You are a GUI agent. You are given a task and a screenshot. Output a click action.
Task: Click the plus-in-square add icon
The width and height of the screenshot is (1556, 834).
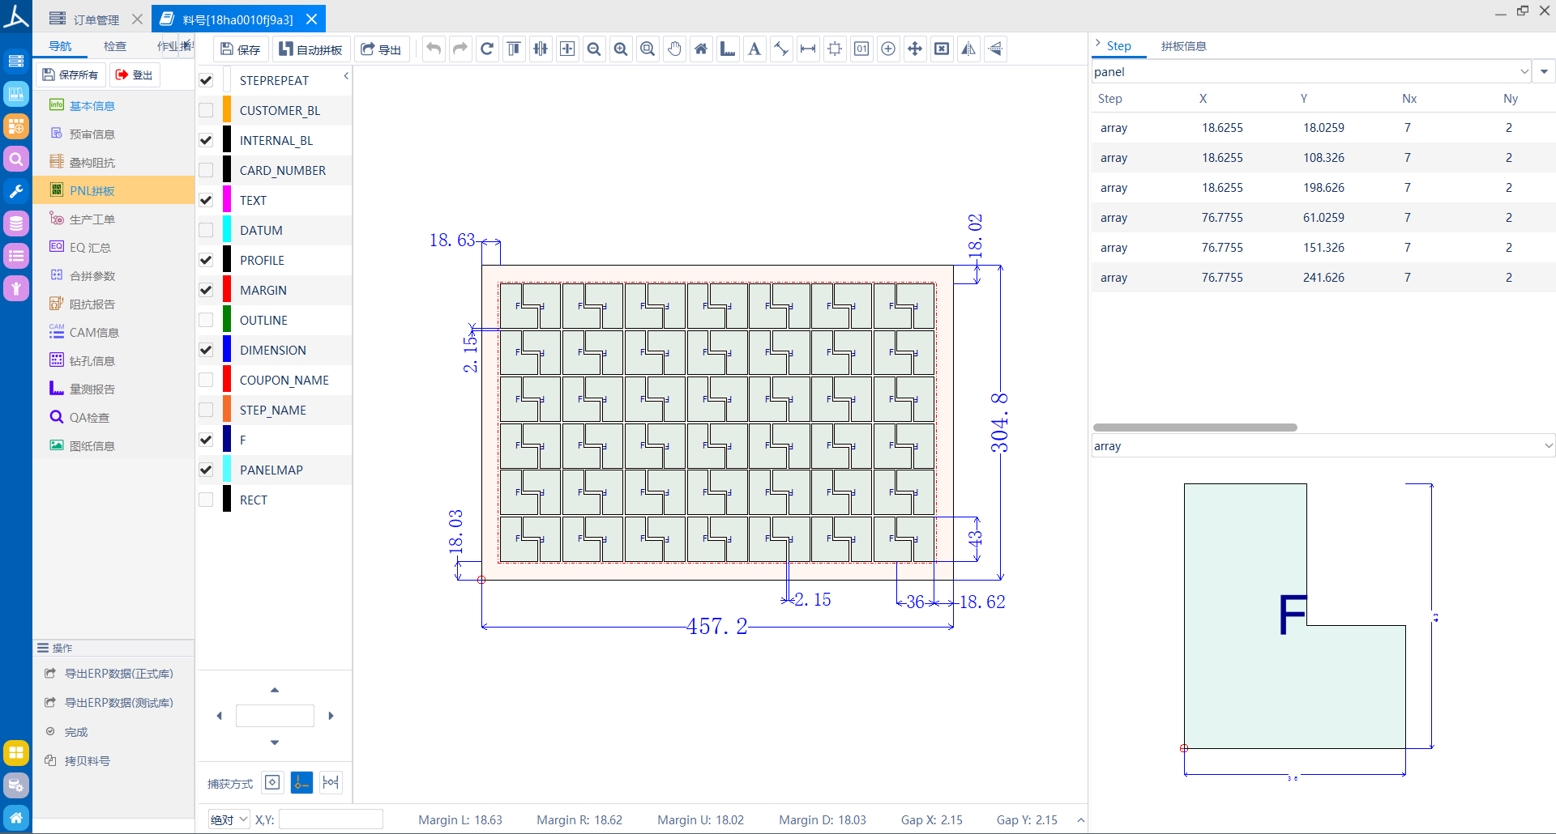pyautogui.click(x=567, y=49)
